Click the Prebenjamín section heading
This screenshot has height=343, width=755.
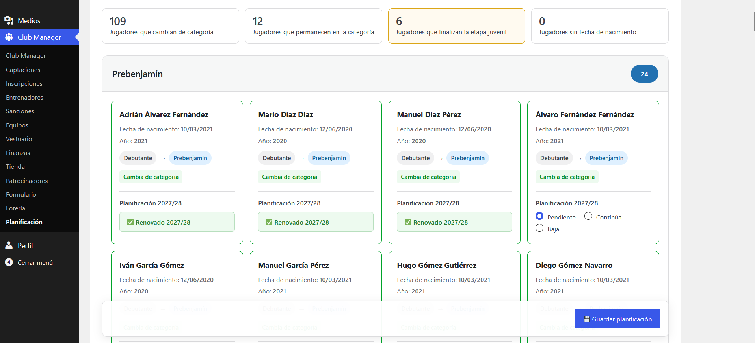point(138,74)
